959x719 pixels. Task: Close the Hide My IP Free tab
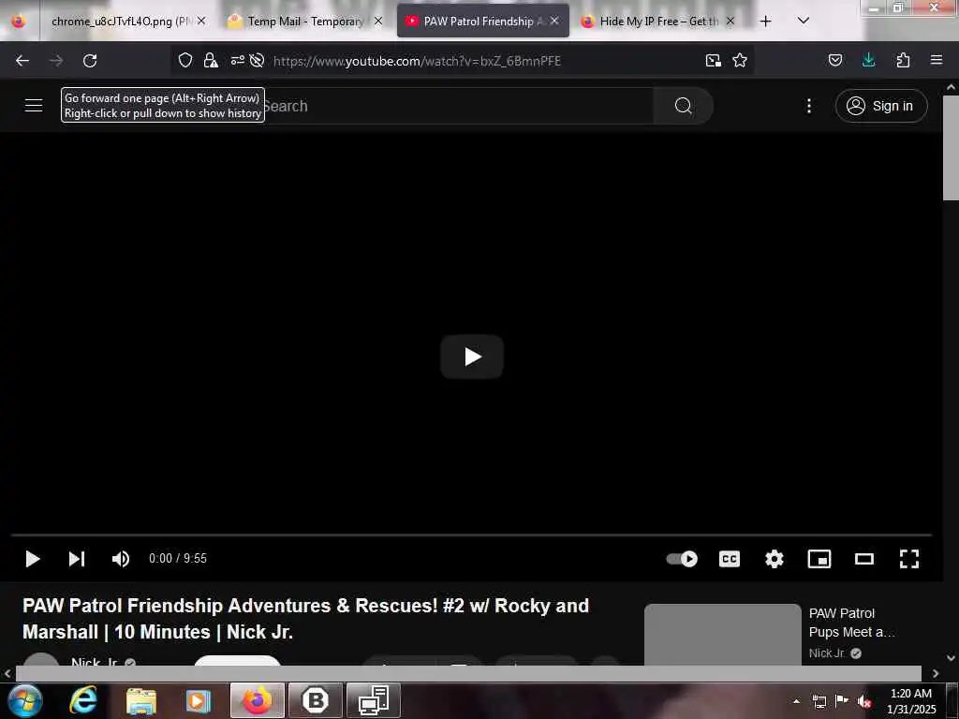730,21
